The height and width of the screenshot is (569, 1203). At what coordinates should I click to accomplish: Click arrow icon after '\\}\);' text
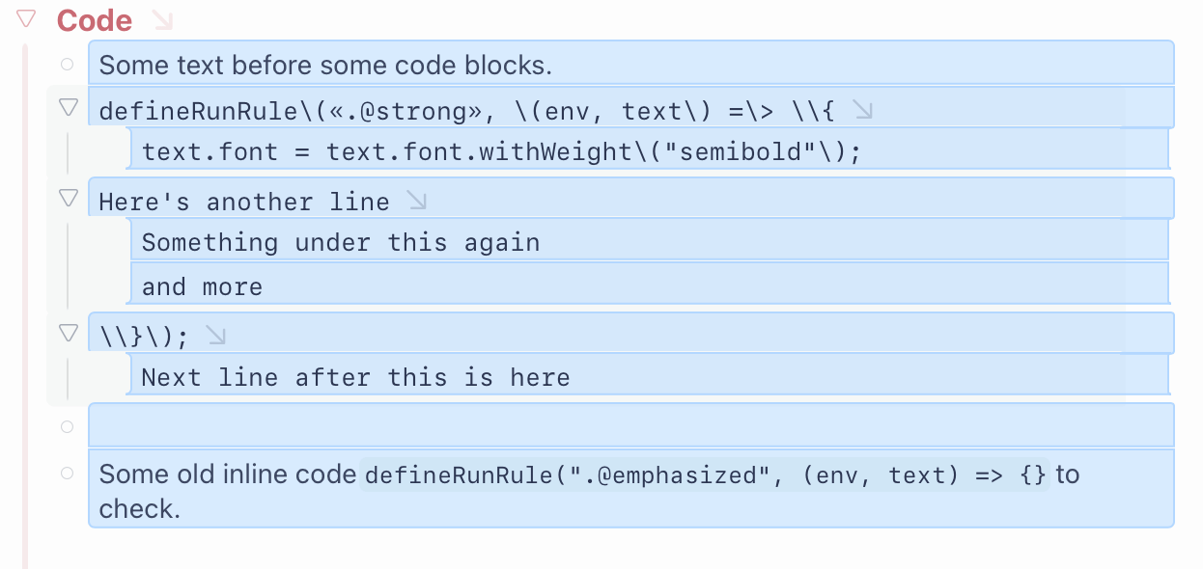[215, 336]
